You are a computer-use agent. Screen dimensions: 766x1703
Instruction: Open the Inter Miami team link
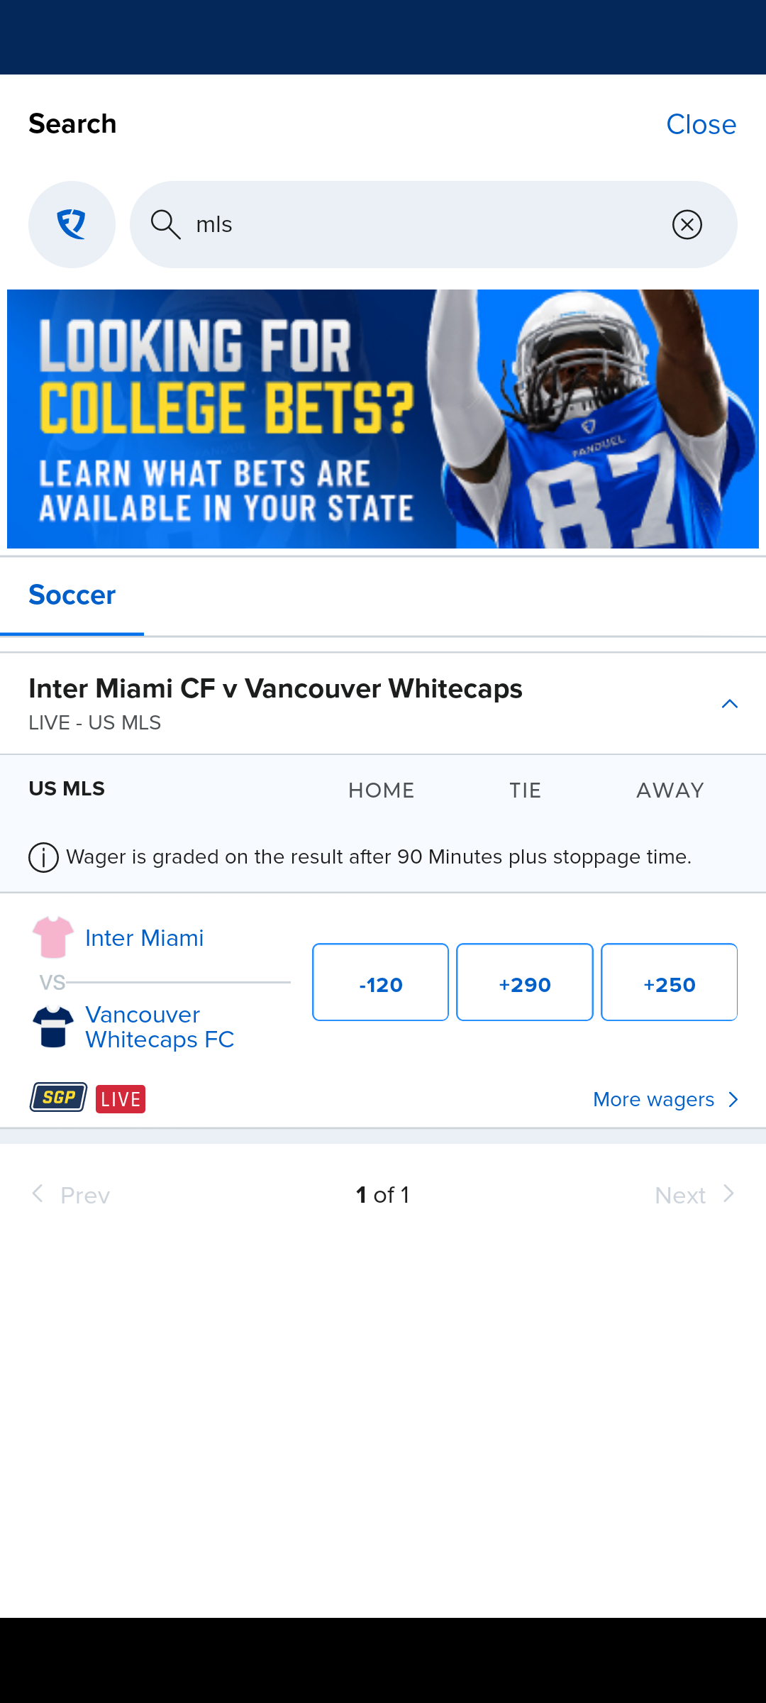point(145,938)
